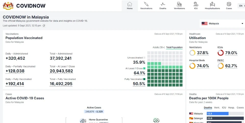Expand the Malaysia state dropdown
Image resolution: width=245 pixels, height=123 pixels.
tap(222, 23)
